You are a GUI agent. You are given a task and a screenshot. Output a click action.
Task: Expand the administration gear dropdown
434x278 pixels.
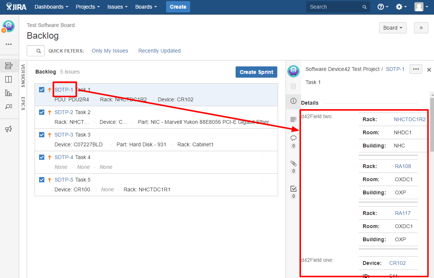click(401, 7)
